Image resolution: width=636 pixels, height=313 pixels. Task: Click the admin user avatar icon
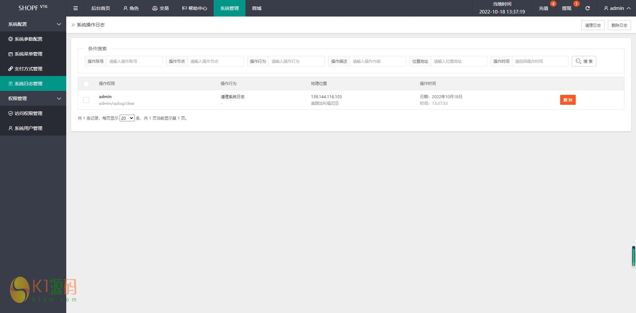[x=606, y=8]
